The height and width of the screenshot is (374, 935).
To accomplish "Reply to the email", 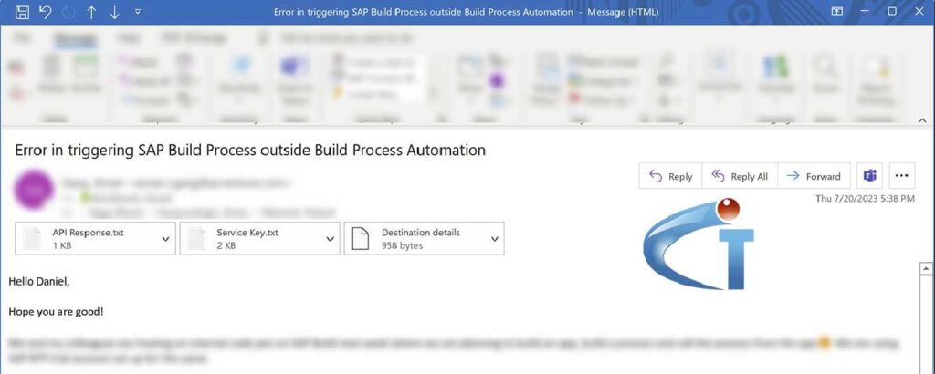I will (670, 176).
